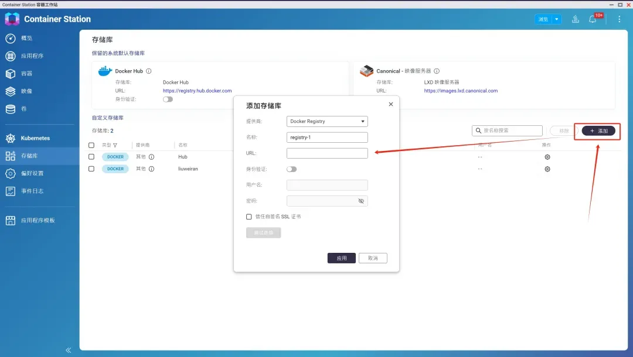
Task: Click the URL input field
Action: click(x=327, y=153)
